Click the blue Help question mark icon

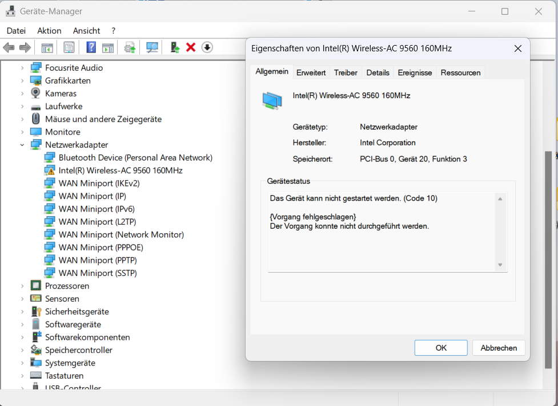[x=91, y=47]
